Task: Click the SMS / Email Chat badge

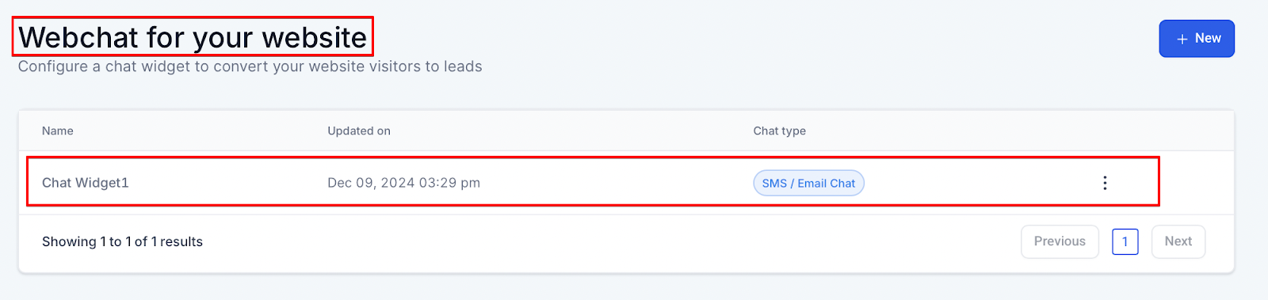Action: point(808,183)
